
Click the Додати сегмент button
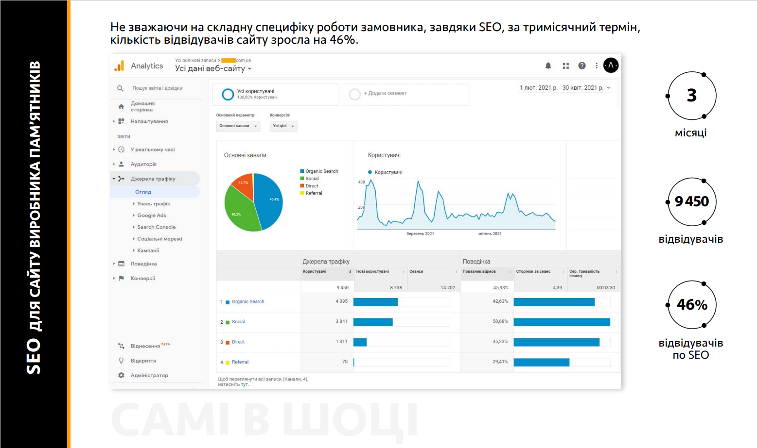point(406,94)
